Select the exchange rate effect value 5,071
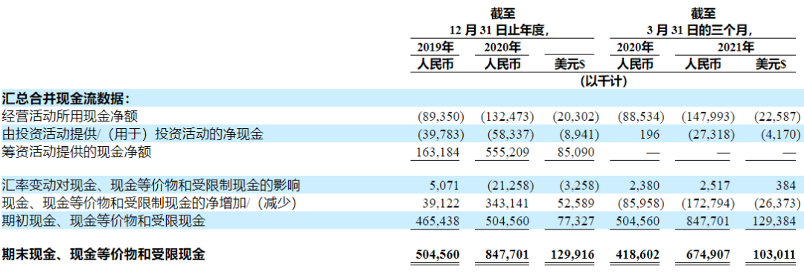Image resolution: width=804 pixels, height=275 pixels. tap(446, 186)
